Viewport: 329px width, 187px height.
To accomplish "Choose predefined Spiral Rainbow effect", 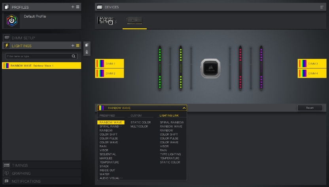I will point(111,126).
